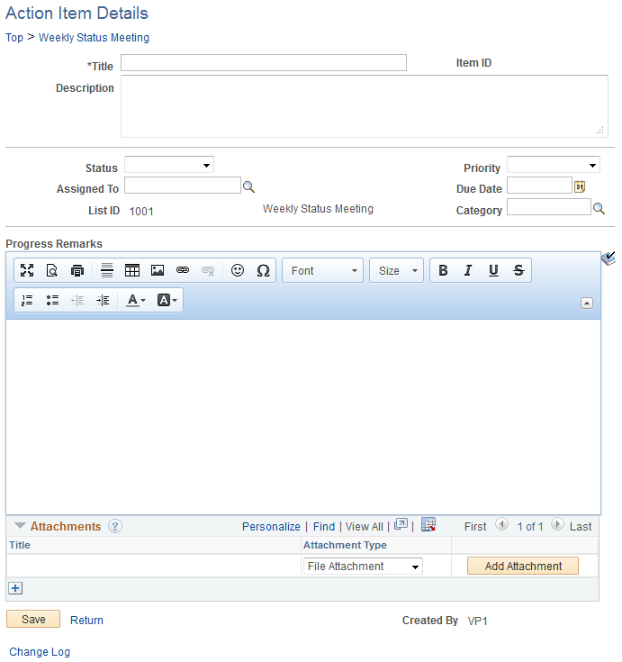The height and width of the screenshot is (662, 622).
Task: Collapse the Attachments section
Action: pyautogui.click(x=20, y=526)
